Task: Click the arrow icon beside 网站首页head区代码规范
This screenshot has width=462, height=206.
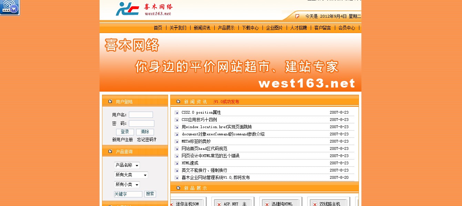Action: [x=176, y=149]
